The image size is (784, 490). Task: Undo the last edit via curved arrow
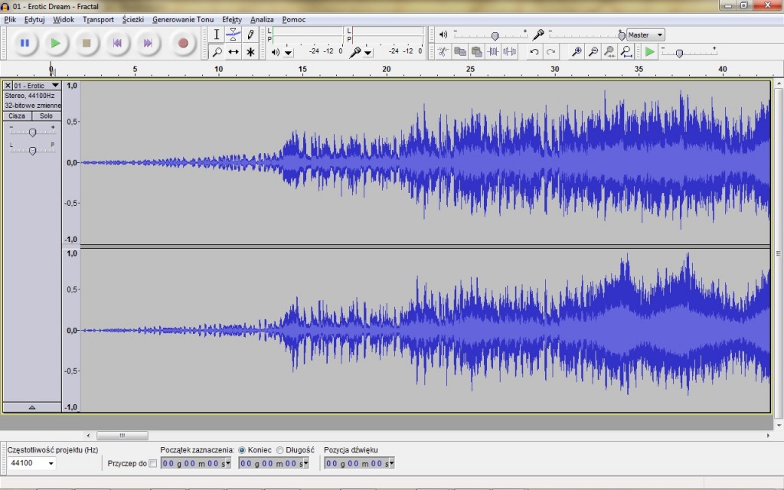pos(534,51)
